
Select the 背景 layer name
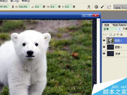pos(118,54)
